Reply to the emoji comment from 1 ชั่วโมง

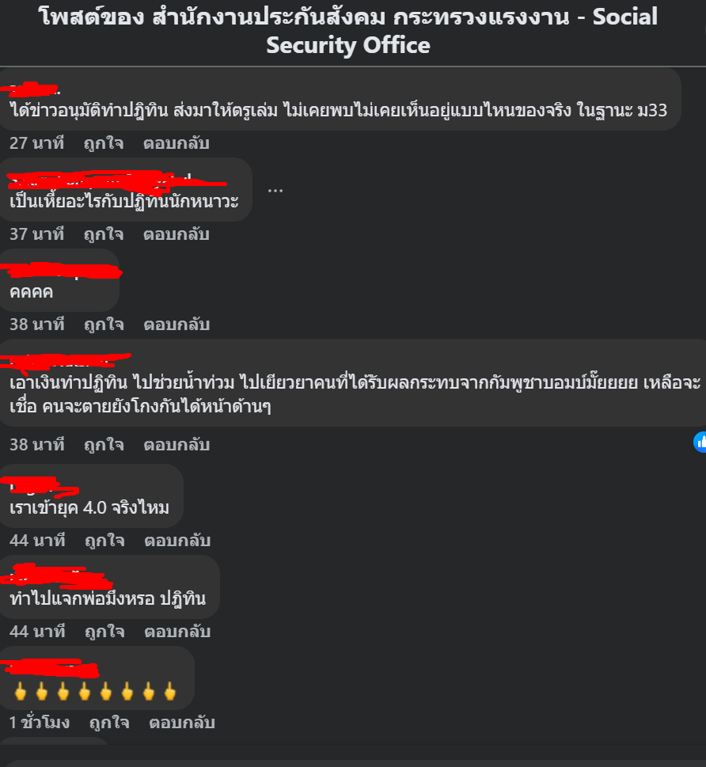(x=182, y=723)
